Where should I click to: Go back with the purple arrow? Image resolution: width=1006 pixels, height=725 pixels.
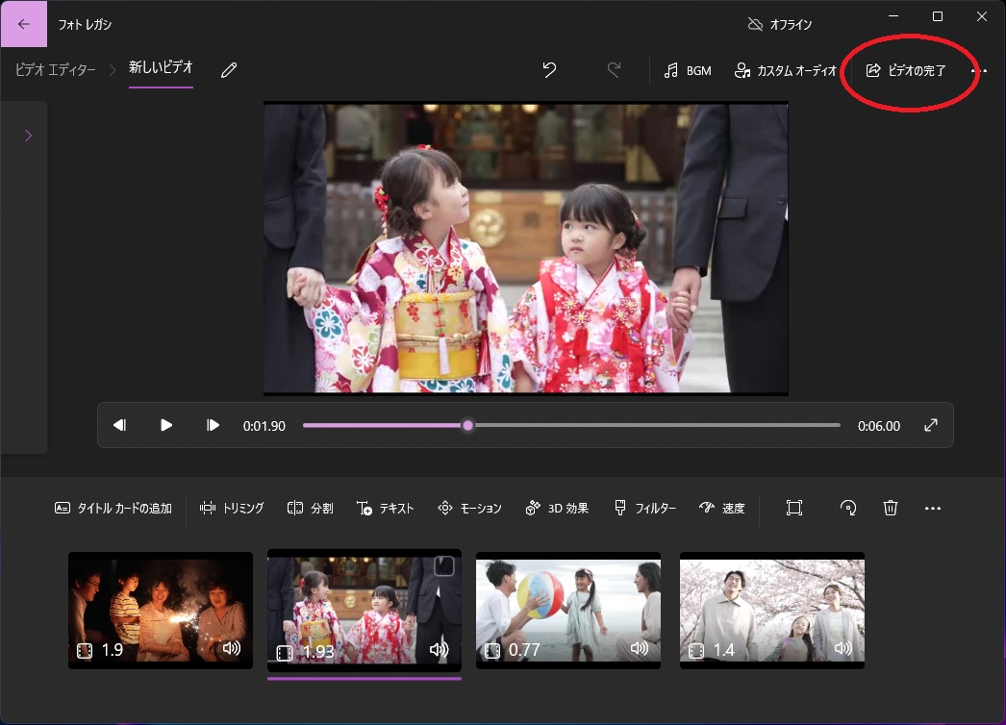click(x=24, y=24)
